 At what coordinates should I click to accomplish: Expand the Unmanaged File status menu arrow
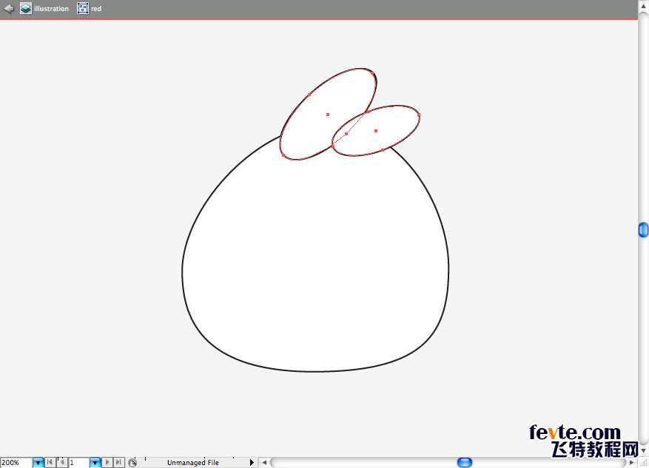coord(252,463)
